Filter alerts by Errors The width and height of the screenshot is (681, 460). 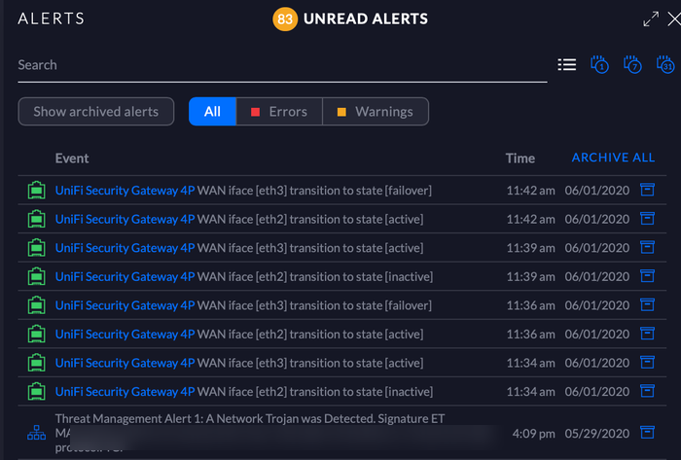(279, 112)
